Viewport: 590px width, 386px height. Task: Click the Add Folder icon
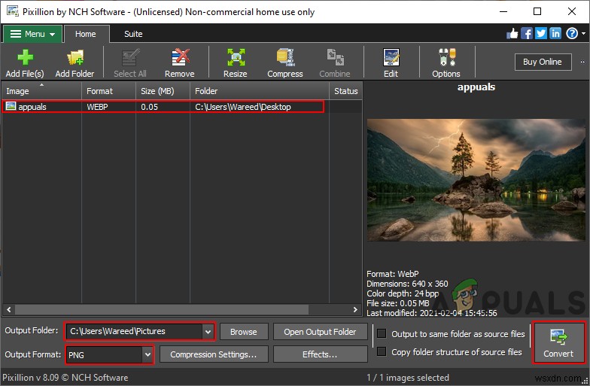(75, 57)
